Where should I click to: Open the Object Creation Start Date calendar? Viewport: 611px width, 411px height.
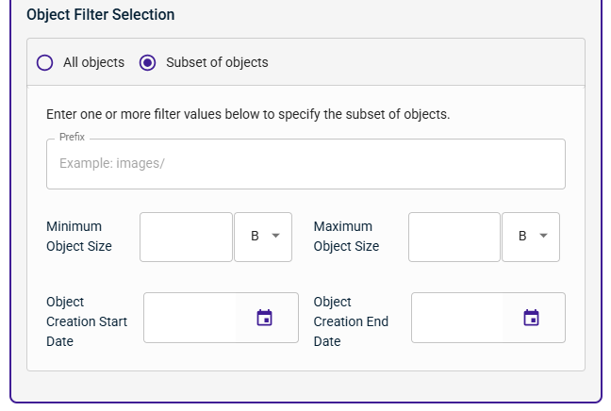click(265, 318)
